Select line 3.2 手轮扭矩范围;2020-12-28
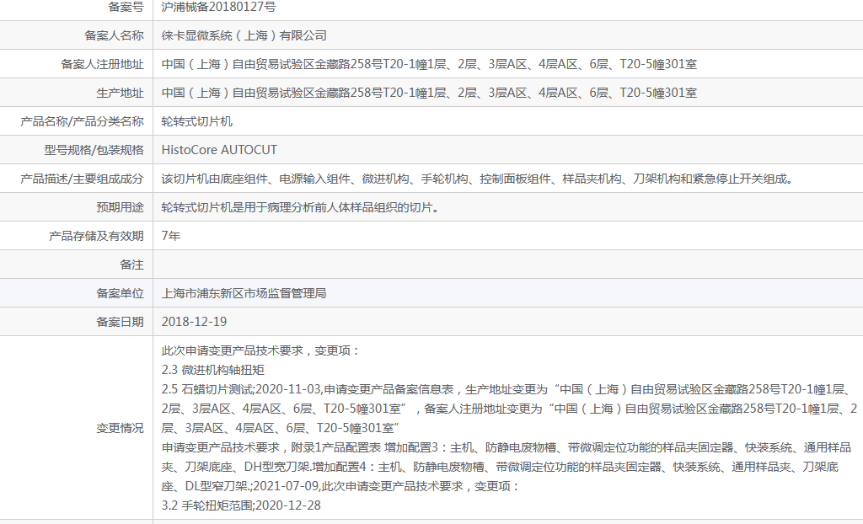The width and height of the screenshot is (863, 524). 241,505
